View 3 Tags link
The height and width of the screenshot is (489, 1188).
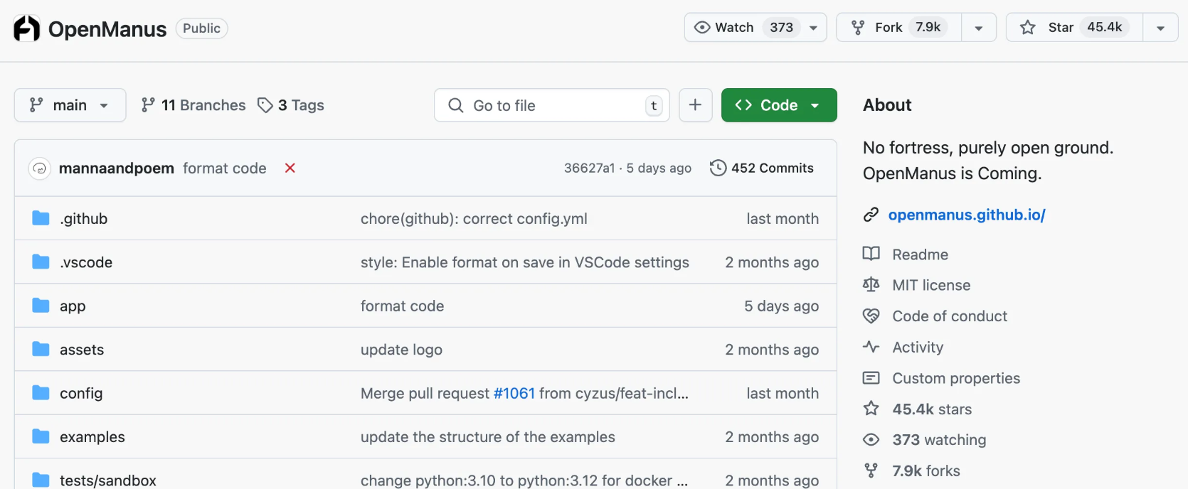click(x=291, y=105)
